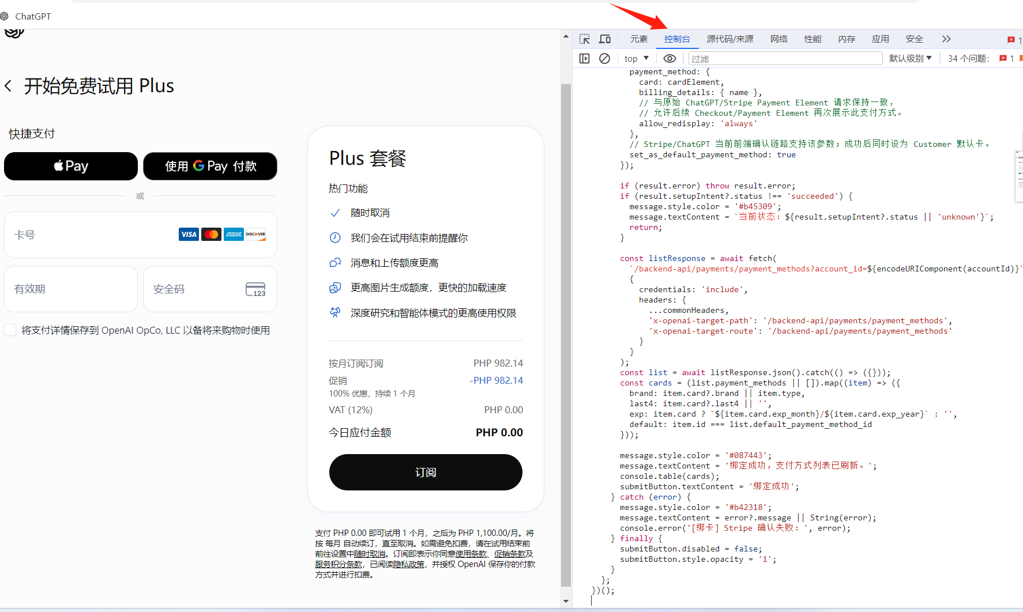Click the black 订阅 subscribe button

[426, 473]
